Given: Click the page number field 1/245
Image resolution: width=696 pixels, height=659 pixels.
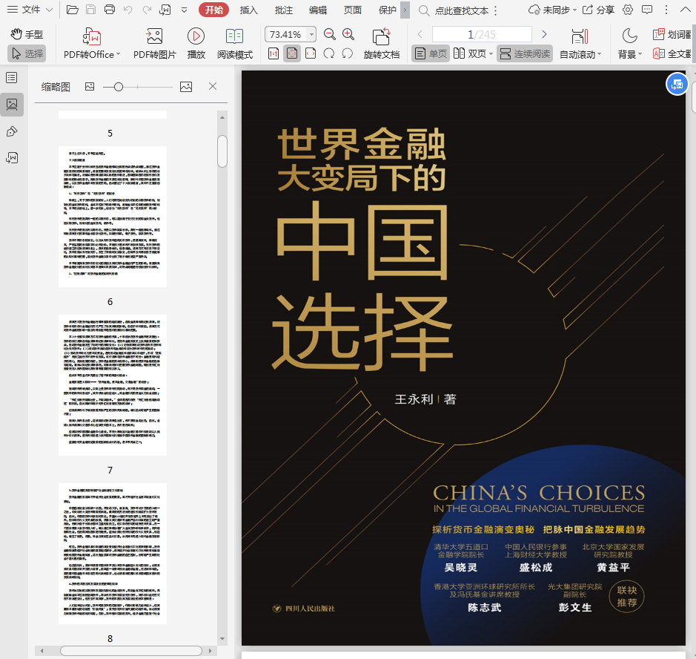Looking at the screenshot, I should 482,34.
